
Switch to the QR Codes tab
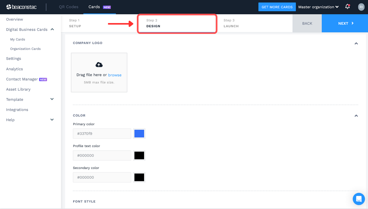pyautogui.click(x=69, y=7)
